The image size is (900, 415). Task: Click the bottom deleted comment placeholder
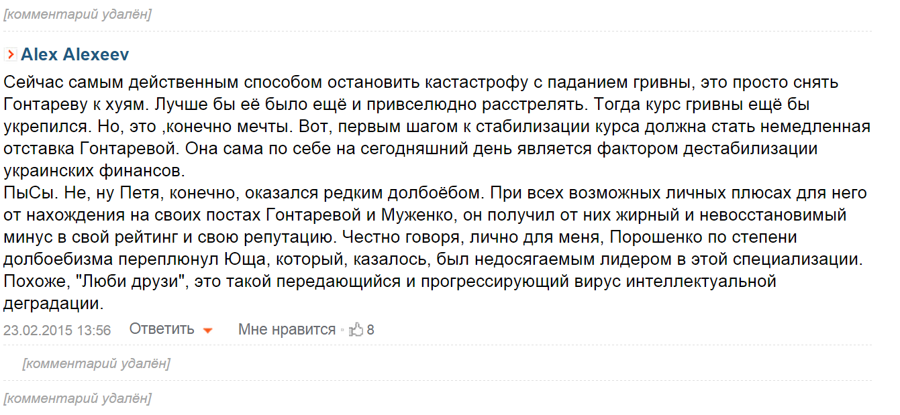tap(77, 398)
